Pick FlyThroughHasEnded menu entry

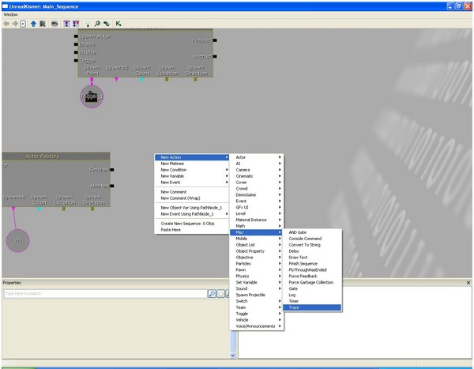[x=312, y=269]
